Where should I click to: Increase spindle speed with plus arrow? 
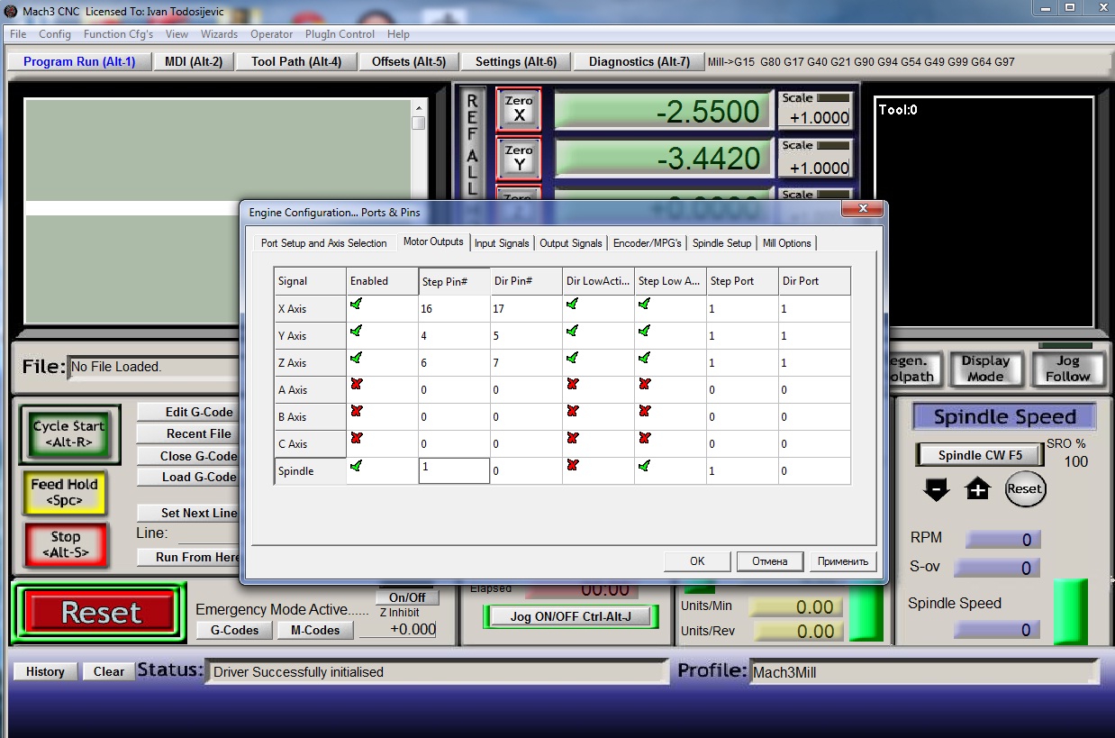978,489
